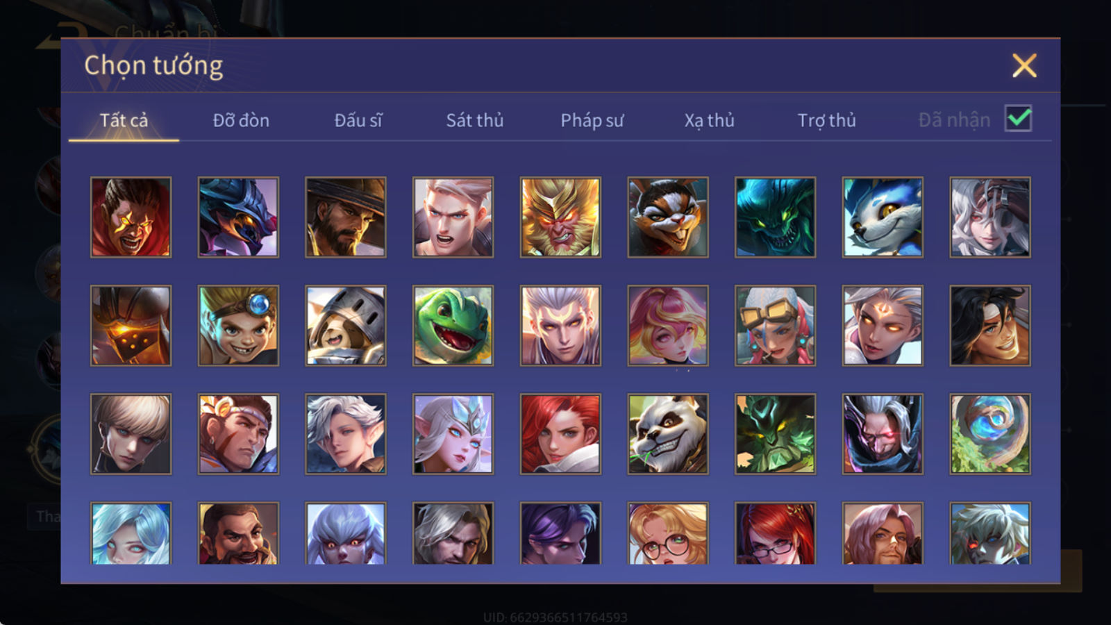Pick the panda hero portrait

[668, 434]
